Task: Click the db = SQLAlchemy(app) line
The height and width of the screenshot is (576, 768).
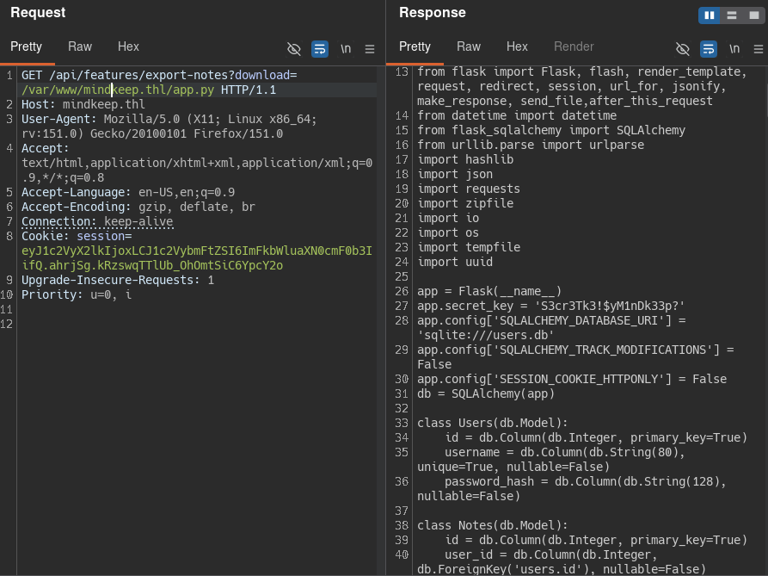Action: click(x=486, y=393)
